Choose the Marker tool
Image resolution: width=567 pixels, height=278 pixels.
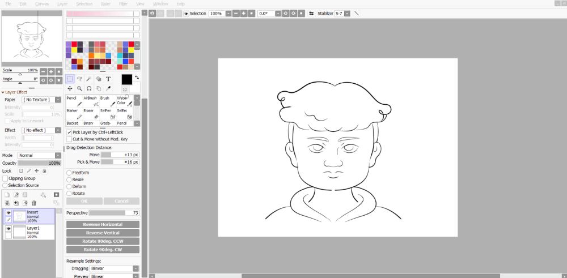click(x=74, y=114)
